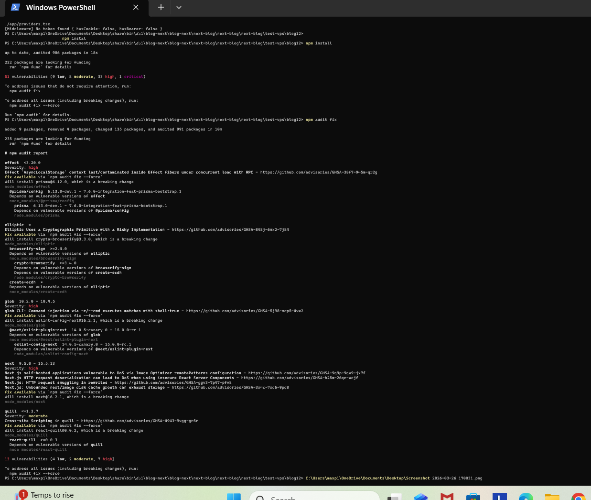Click 'Will install eslint-config-next@16.2.1' line
The image size is (591, 500).
coord(83,320)
